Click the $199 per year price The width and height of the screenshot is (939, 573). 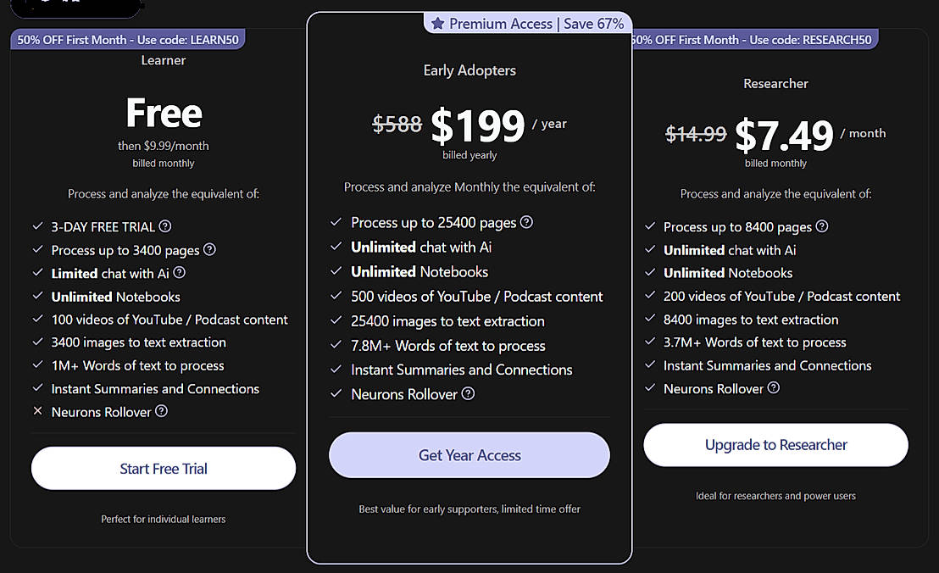[477, 125]
